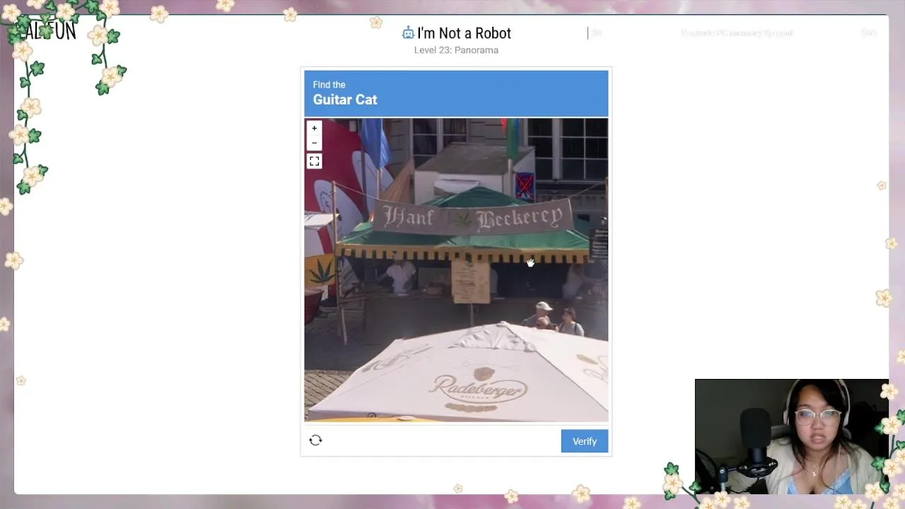Click the 'I'm Not a Robot' title
The image size is (905, 509).
[464, 33]
